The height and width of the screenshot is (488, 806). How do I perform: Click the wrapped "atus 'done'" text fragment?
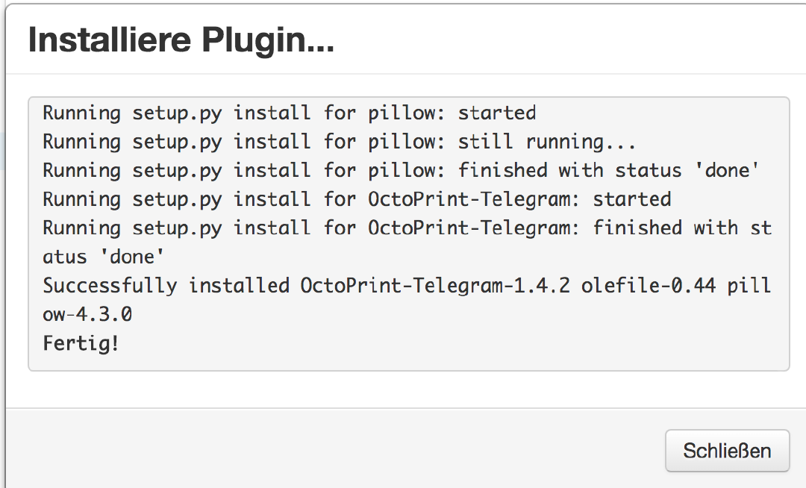tap(104, 257)
